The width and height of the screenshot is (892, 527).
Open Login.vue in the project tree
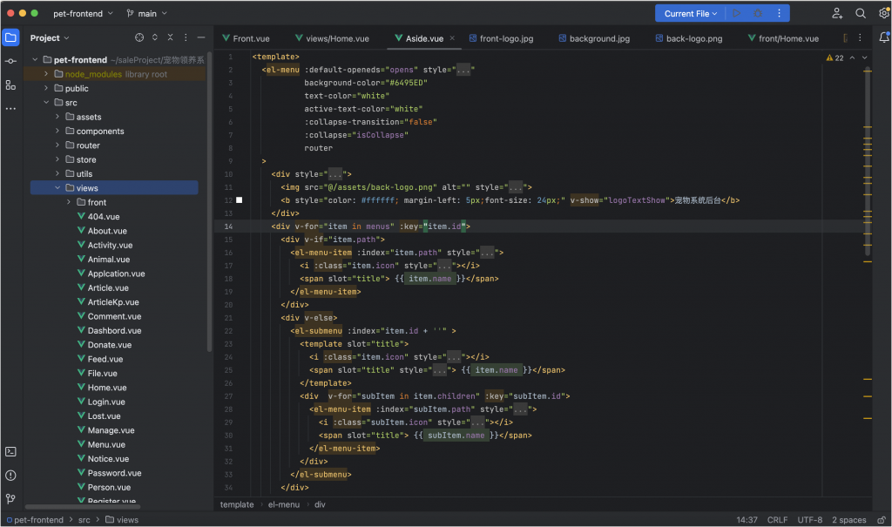[x=106, y=402]
